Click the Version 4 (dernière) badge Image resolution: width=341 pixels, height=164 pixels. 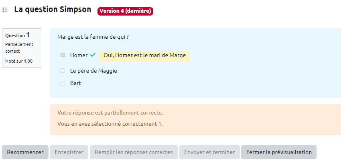pyautogui.click(x=125, y=11)
